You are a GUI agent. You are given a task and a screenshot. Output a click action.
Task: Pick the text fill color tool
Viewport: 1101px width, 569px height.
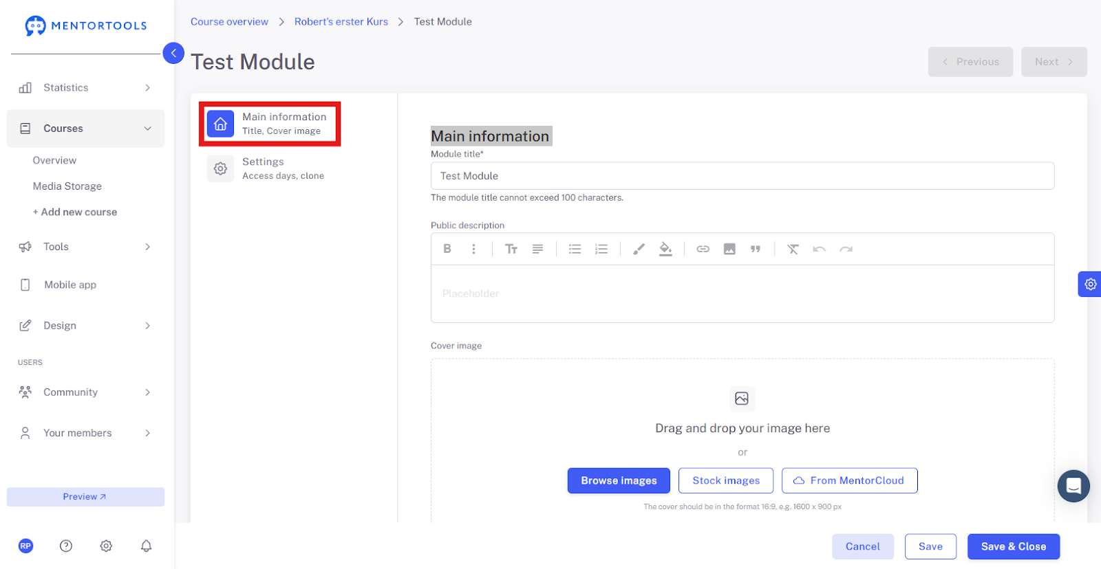(665, 249)
